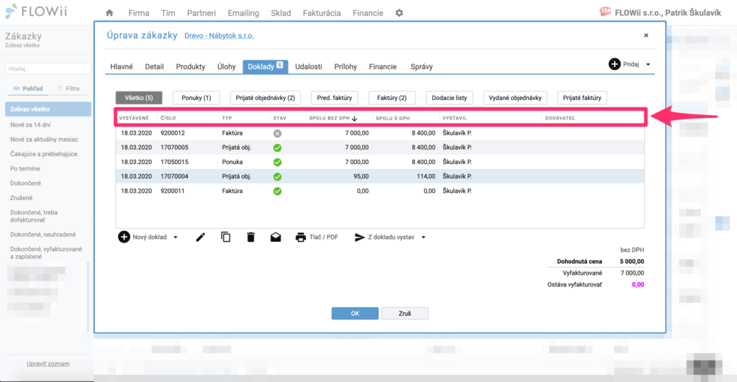Expand the Pridaj dropdown arrow
Viewport: 737px width, 382px height.
648,64
